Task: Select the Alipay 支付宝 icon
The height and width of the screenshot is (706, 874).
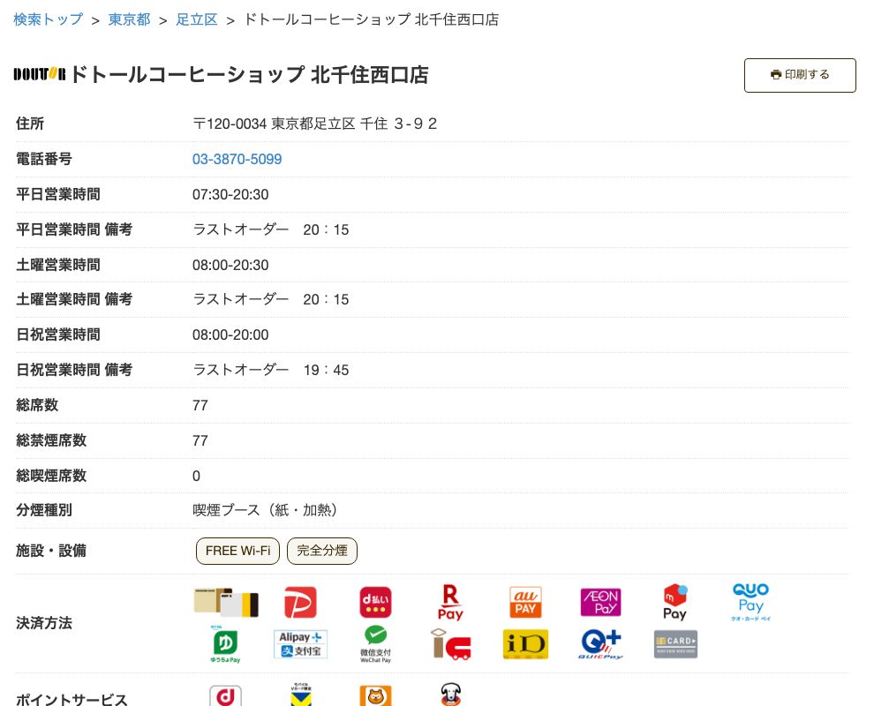Action: tap(300, 644)
